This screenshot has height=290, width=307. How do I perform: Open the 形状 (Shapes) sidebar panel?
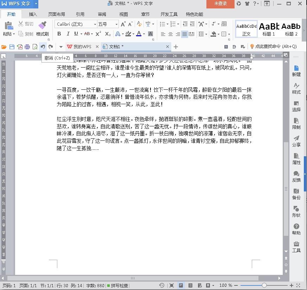[296, 212]
